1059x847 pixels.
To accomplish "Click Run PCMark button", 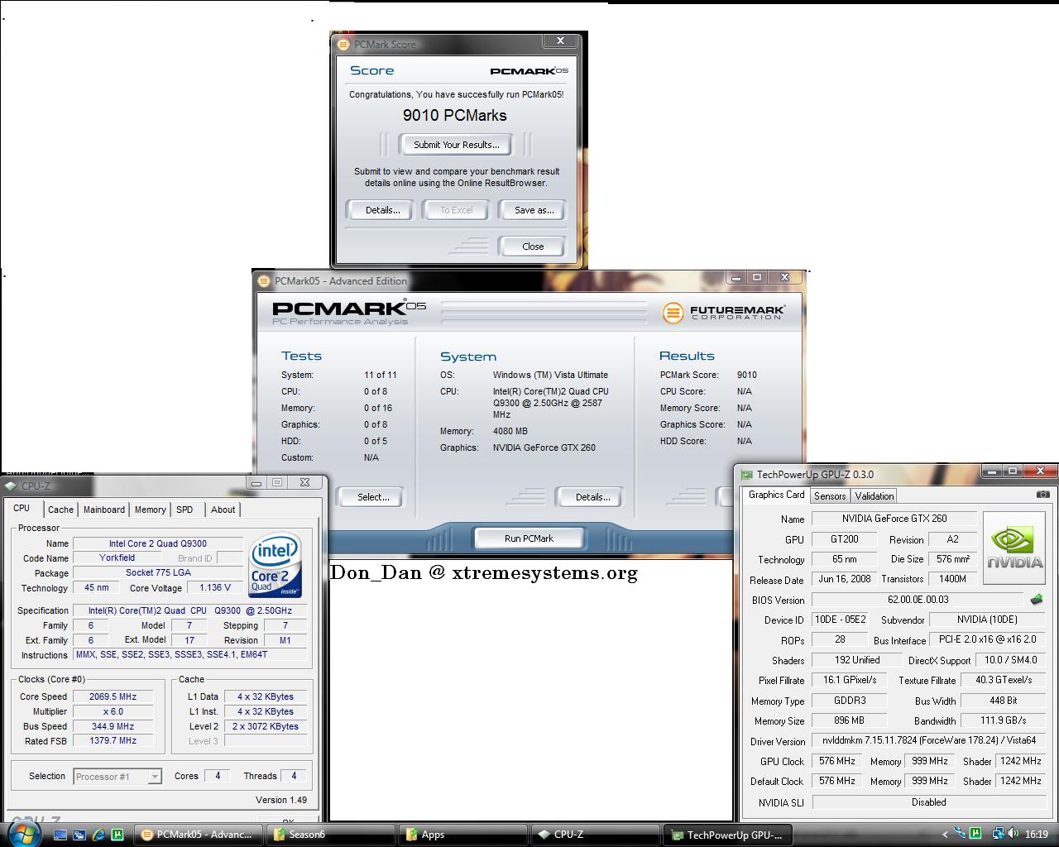I will click(x=529, y=538).
